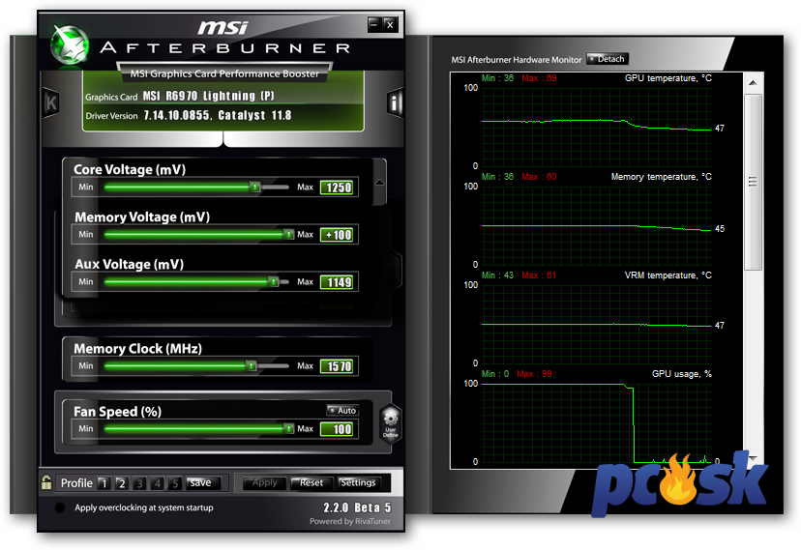801x550 pixels.
Task: Click the Apply button
Action: pos(265,482)
